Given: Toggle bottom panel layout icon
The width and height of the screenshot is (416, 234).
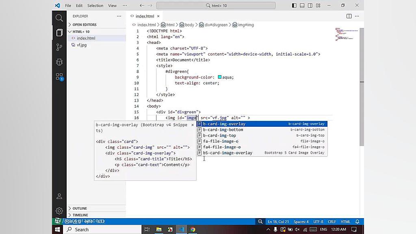Looking at the screenshot, I should coord(302,5).
